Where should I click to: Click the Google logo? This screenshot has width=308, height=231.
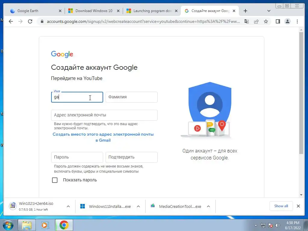[x=62, y=54]
